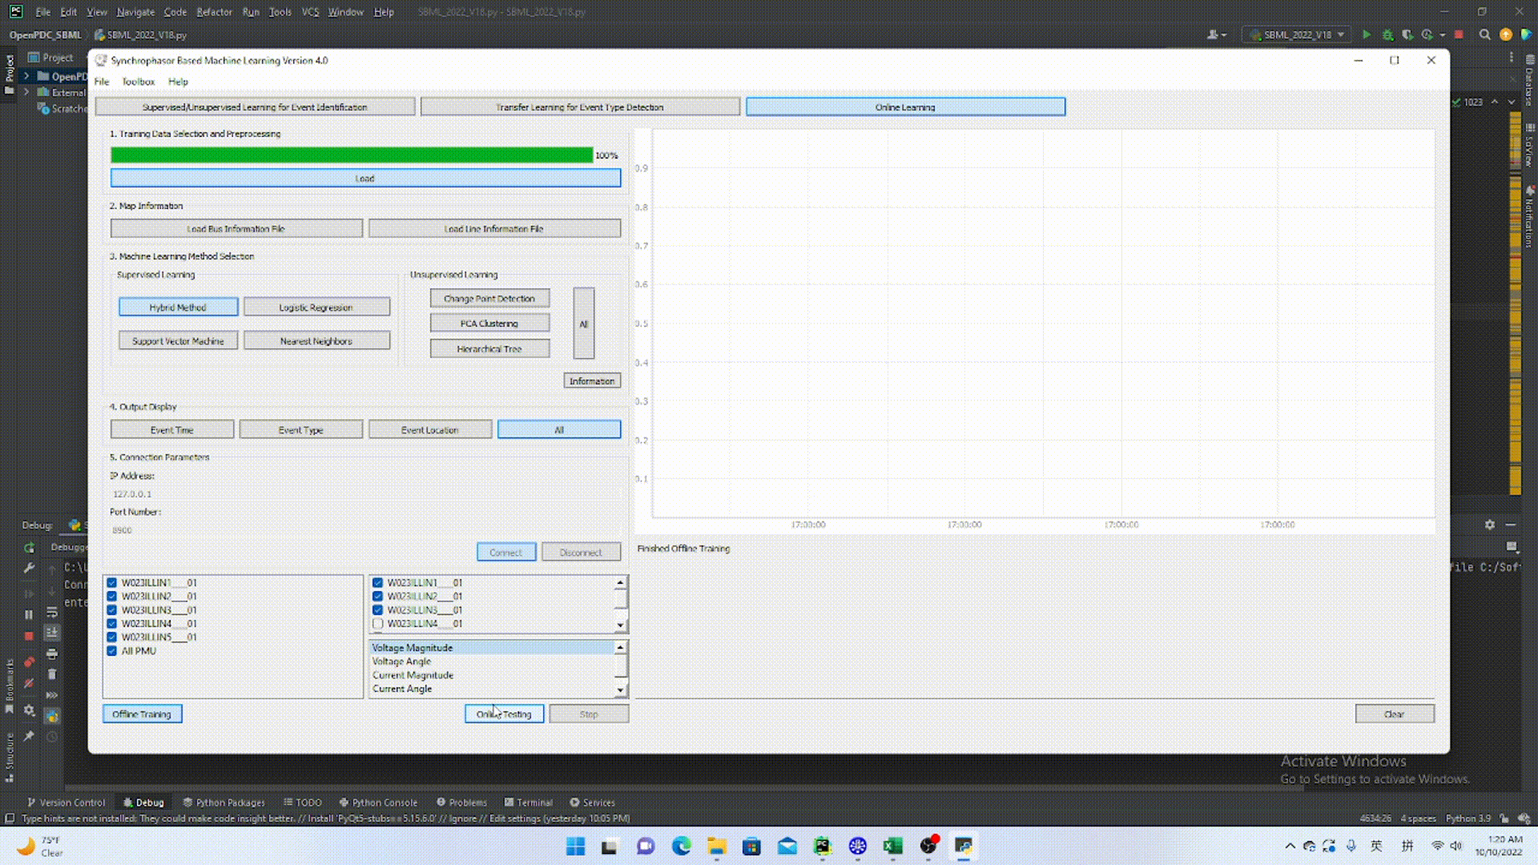Click the trash Clear All icon in debug console
Screen dimensions: 1538x865
(52, 674)
